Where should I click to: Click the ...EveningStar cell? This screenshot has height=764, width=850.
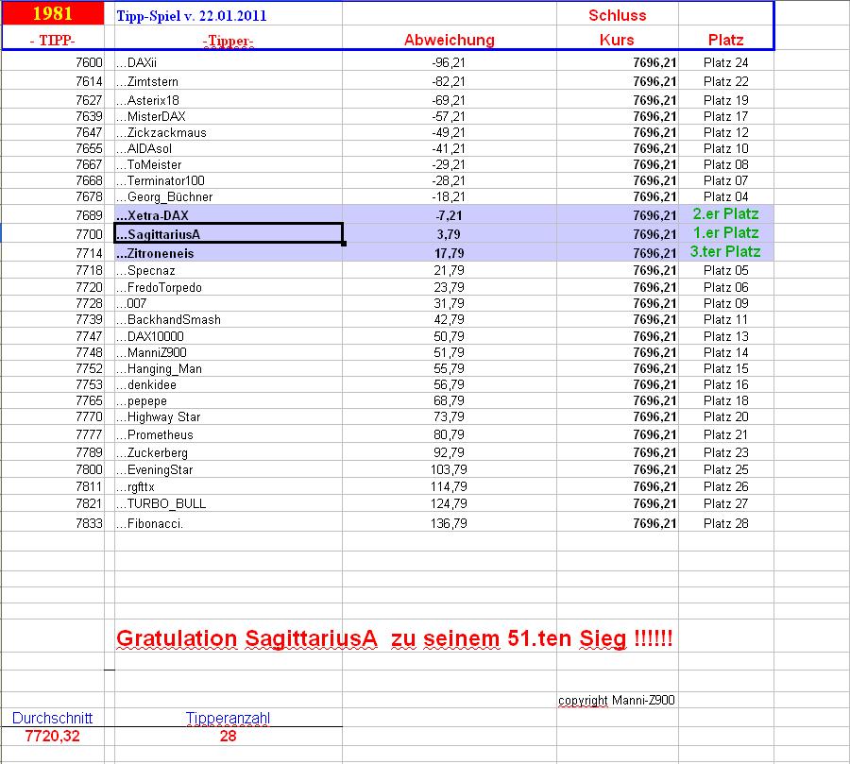click(229, 469)
